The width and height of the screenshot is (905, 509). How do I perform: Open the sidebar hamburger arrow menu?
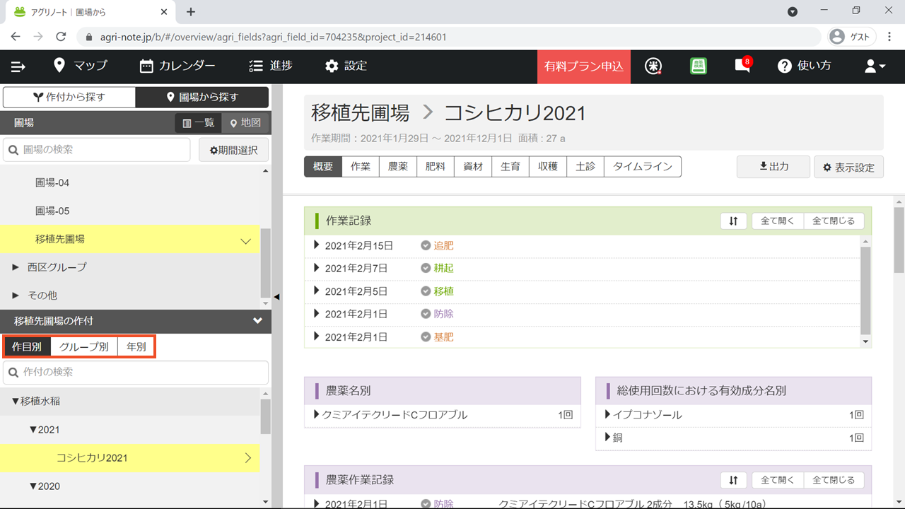click(18, 66)
